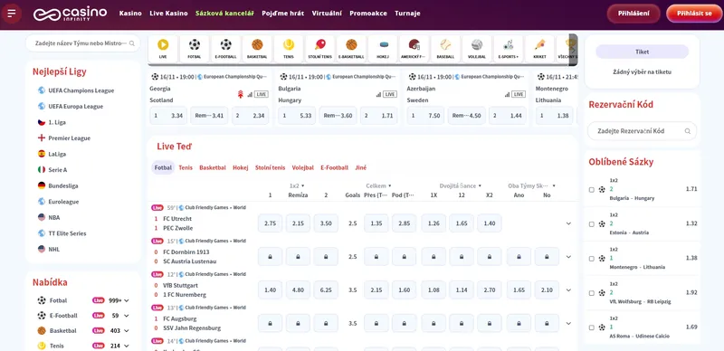
Task: Check the Montenegro - Lithuania favorite bet
Action: 592,259
